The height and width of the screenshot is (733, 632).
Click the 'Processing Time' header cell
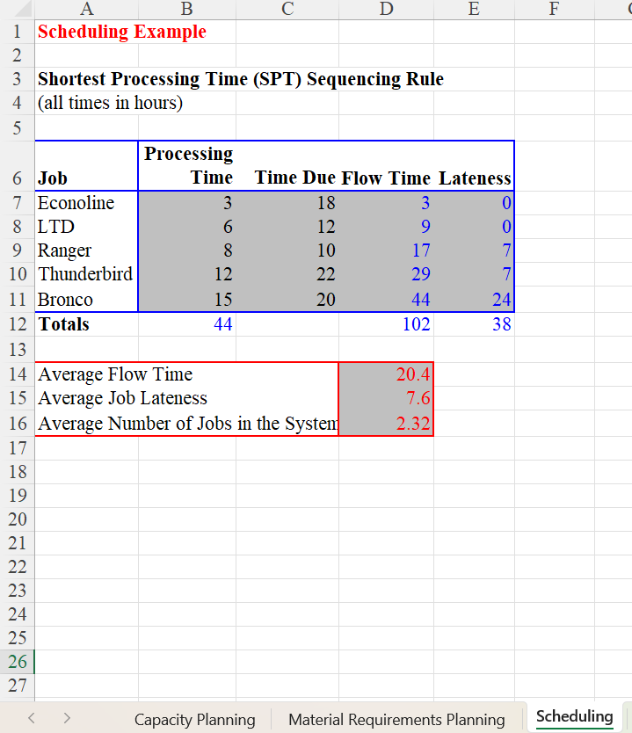point(187,166)
